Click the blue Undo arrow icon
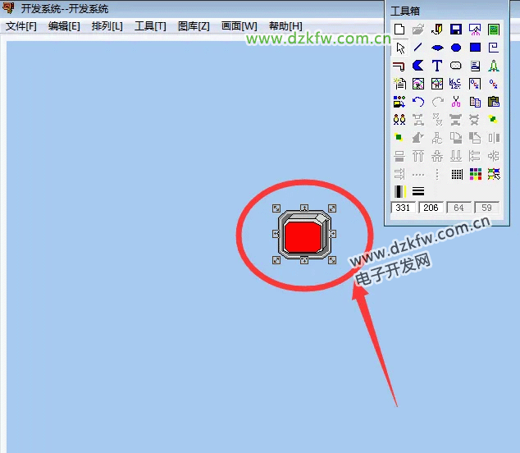Viewport: 520px width, 453px height. point(418,102)
